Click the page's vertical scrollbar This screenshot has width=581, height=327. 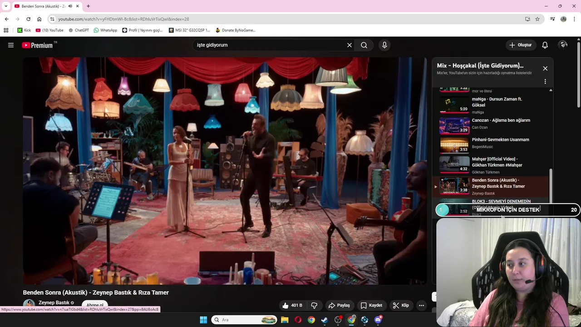[579, 75]
